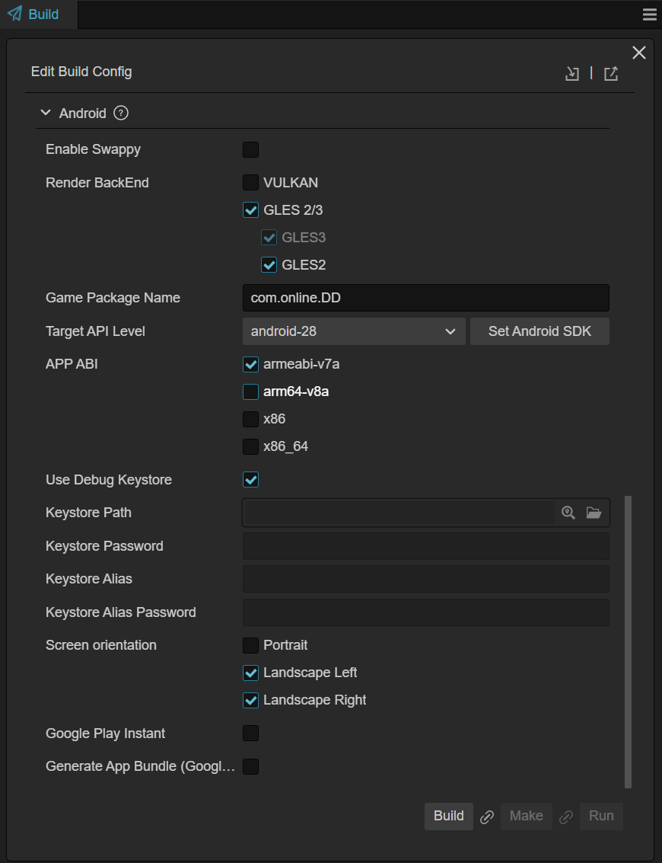The height and width of the screenshot is (863, 662).
Task: Enable the VULKAN render backend checkbox
Action: pos(250,183)
